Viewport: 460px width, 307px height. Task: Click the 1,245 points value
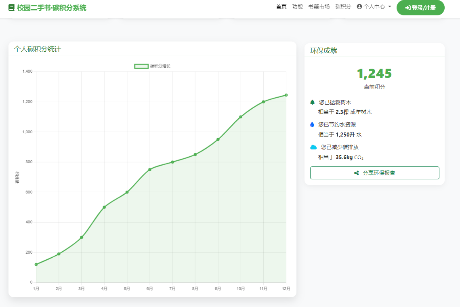(x=374, y=74)
